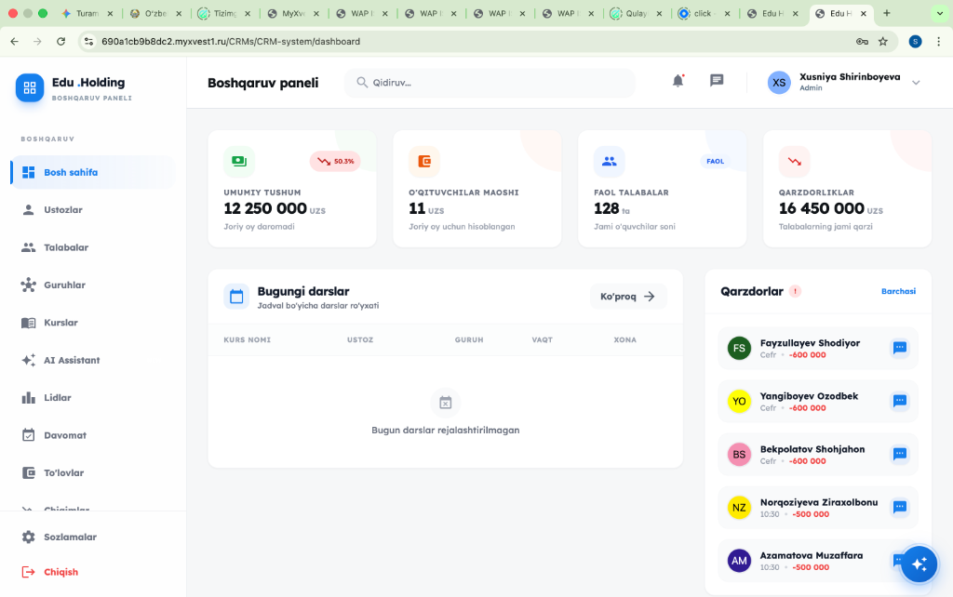Expand the Xusniya Shirinboyeva user dropdown chevron

(916, 83)
